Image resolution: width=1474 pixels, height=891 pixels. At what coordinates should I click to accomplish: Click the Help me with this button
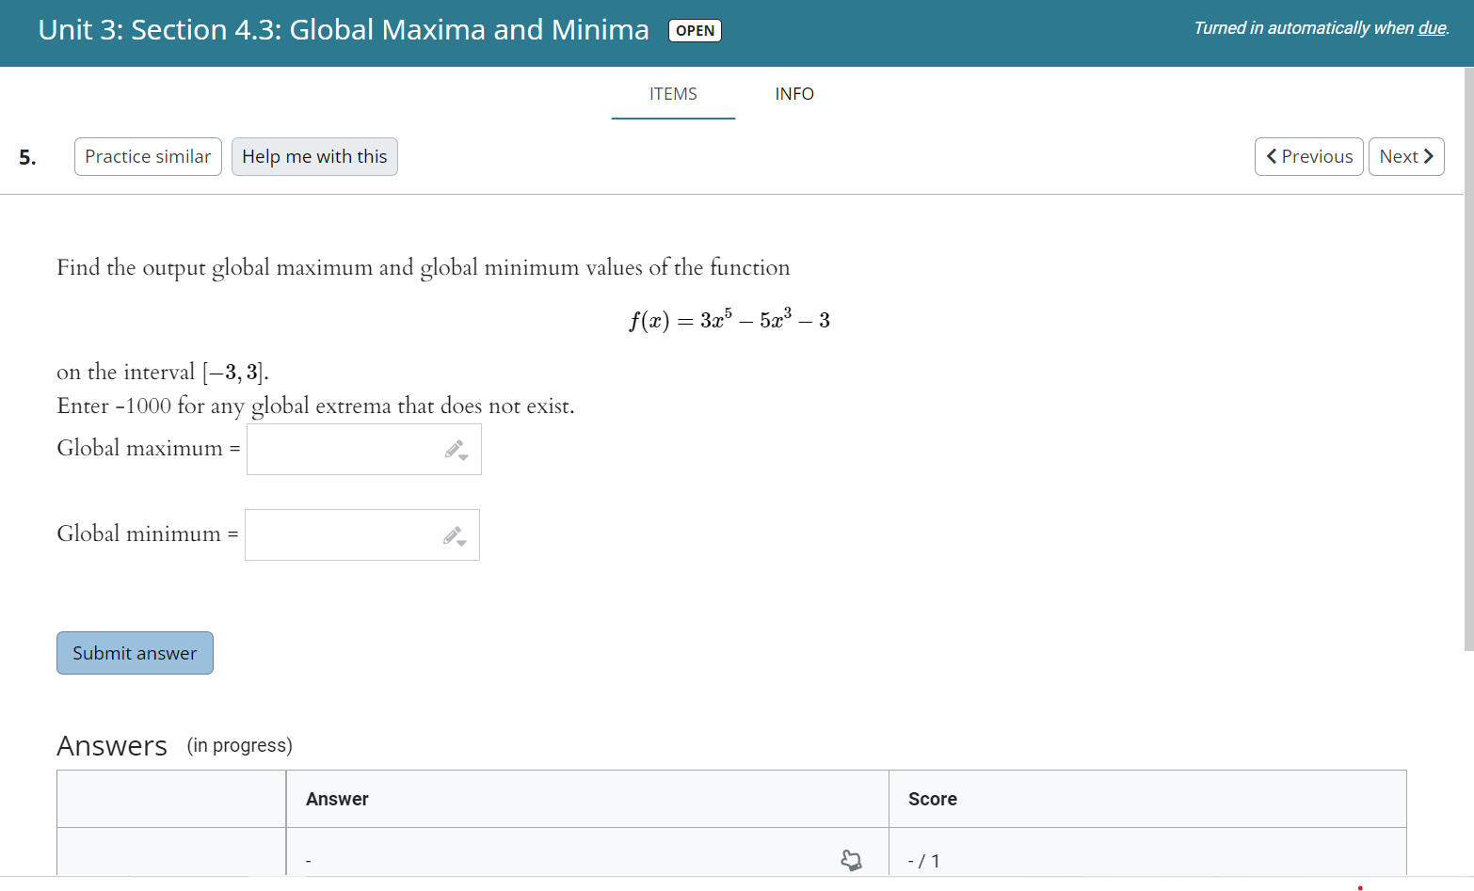coord(314,156)
